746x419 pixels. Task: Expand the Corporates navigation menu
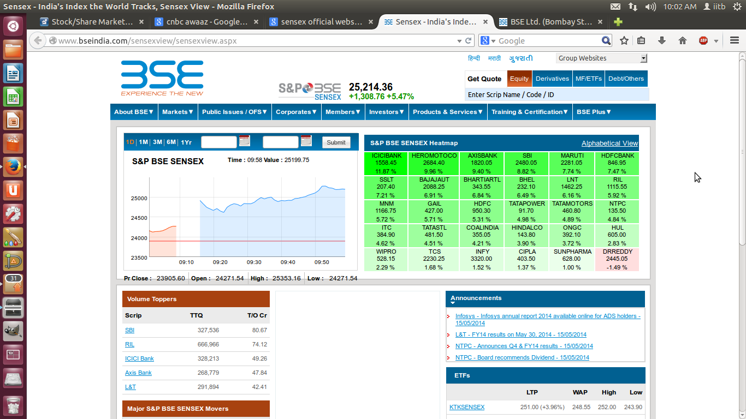(x=297, y=112)
